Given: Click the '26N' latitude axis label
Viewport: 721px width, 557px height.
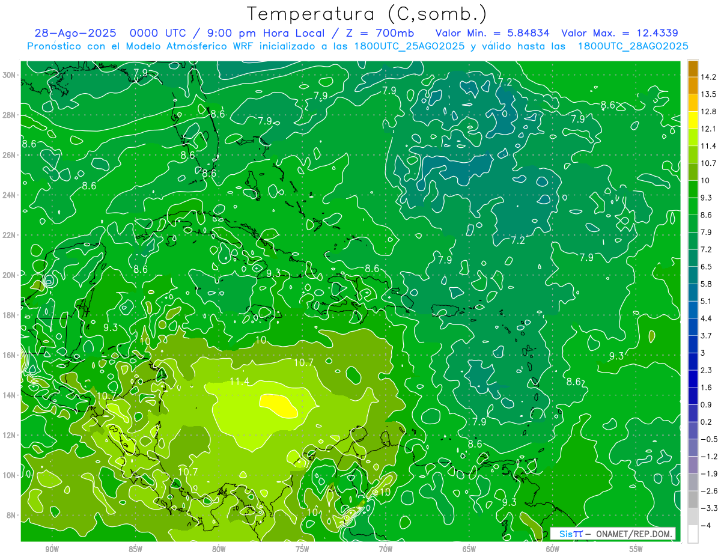Looking at the screenshot, I should [x=10, y=155].
